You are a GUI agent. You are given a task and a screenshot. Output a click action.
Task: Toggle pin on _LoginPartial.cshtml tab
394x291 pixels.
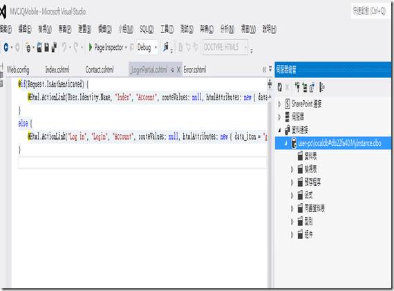click(172, 70)
